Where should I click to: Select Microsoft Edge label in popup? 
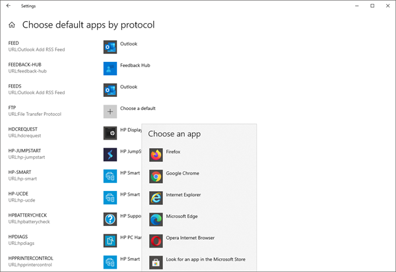(x=181, y=216)
